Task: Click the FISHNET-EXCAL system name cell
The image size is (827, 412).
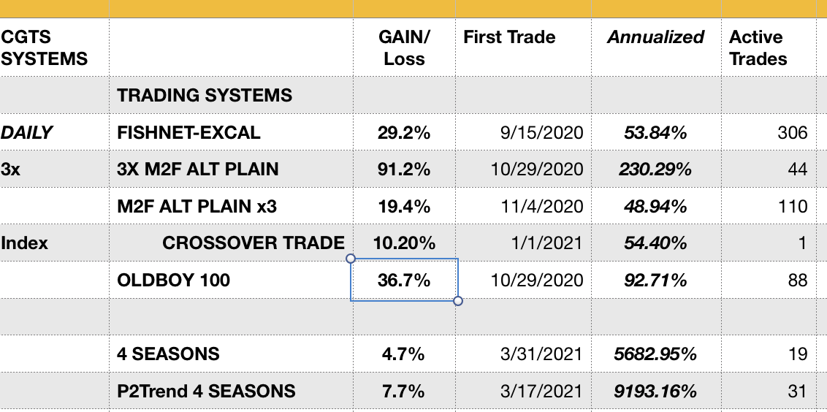Action: click(x=188, y=132)
